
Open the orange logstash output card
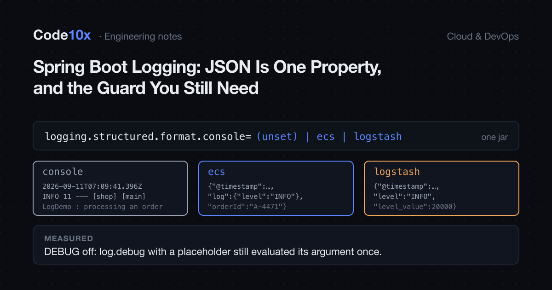(442, 188)
